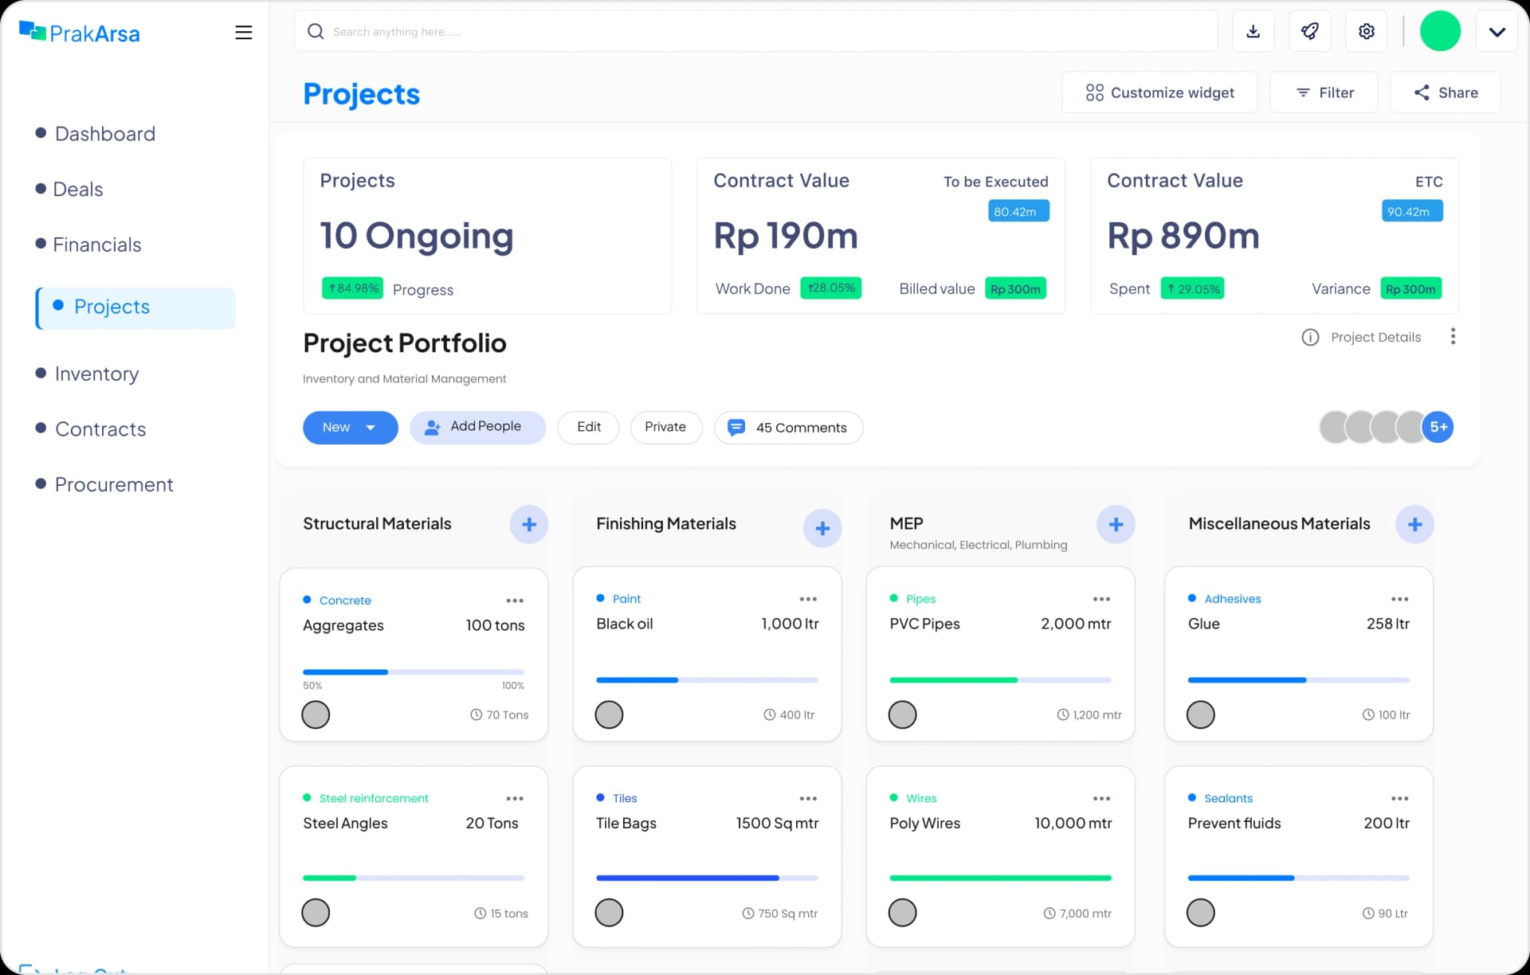1530x975 pixels.
Task: Click the PrakArsa logo
Action: [x=80, y=33]
